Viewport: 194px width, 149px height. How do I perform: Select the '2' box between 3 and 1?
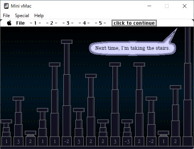[x=31, y=141]
